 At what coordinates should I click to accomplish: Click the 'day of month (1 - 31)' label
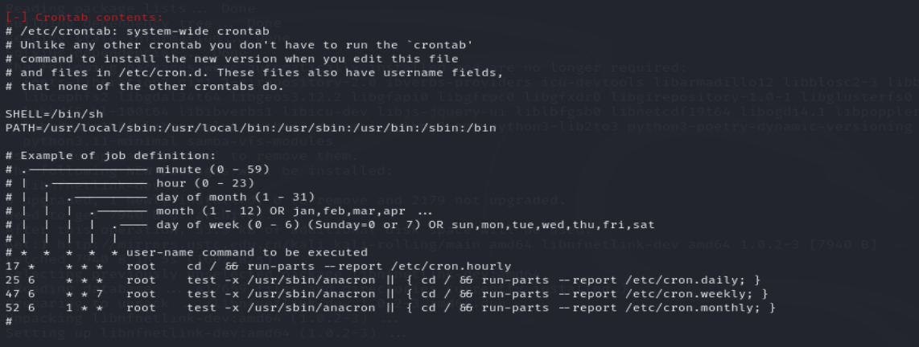236,197
